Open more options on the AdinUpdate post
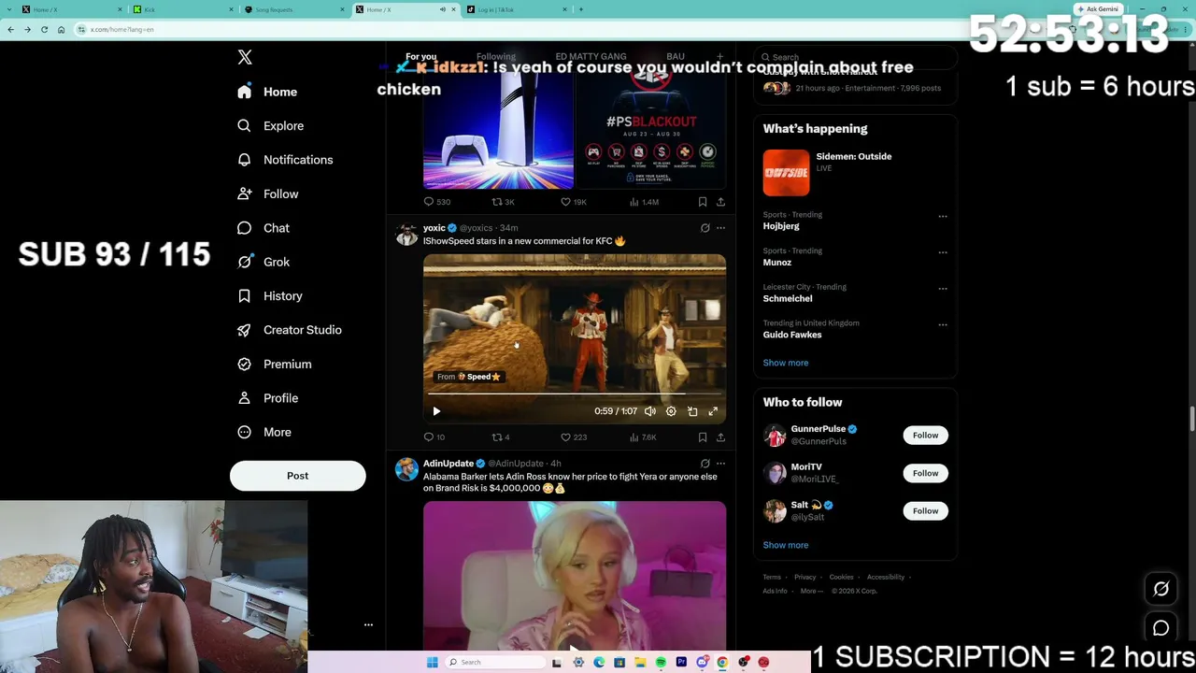Image resolution: width=1196 pixels, height=673 pixels. (x=720, y=464)
